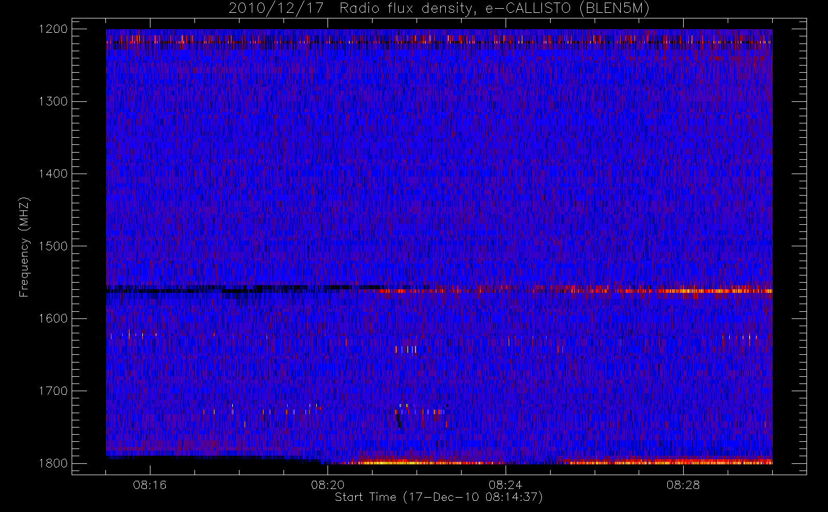Screen dimensions: 828x512
Task: Click the Start Time axis label
Action: coord(439,497)
